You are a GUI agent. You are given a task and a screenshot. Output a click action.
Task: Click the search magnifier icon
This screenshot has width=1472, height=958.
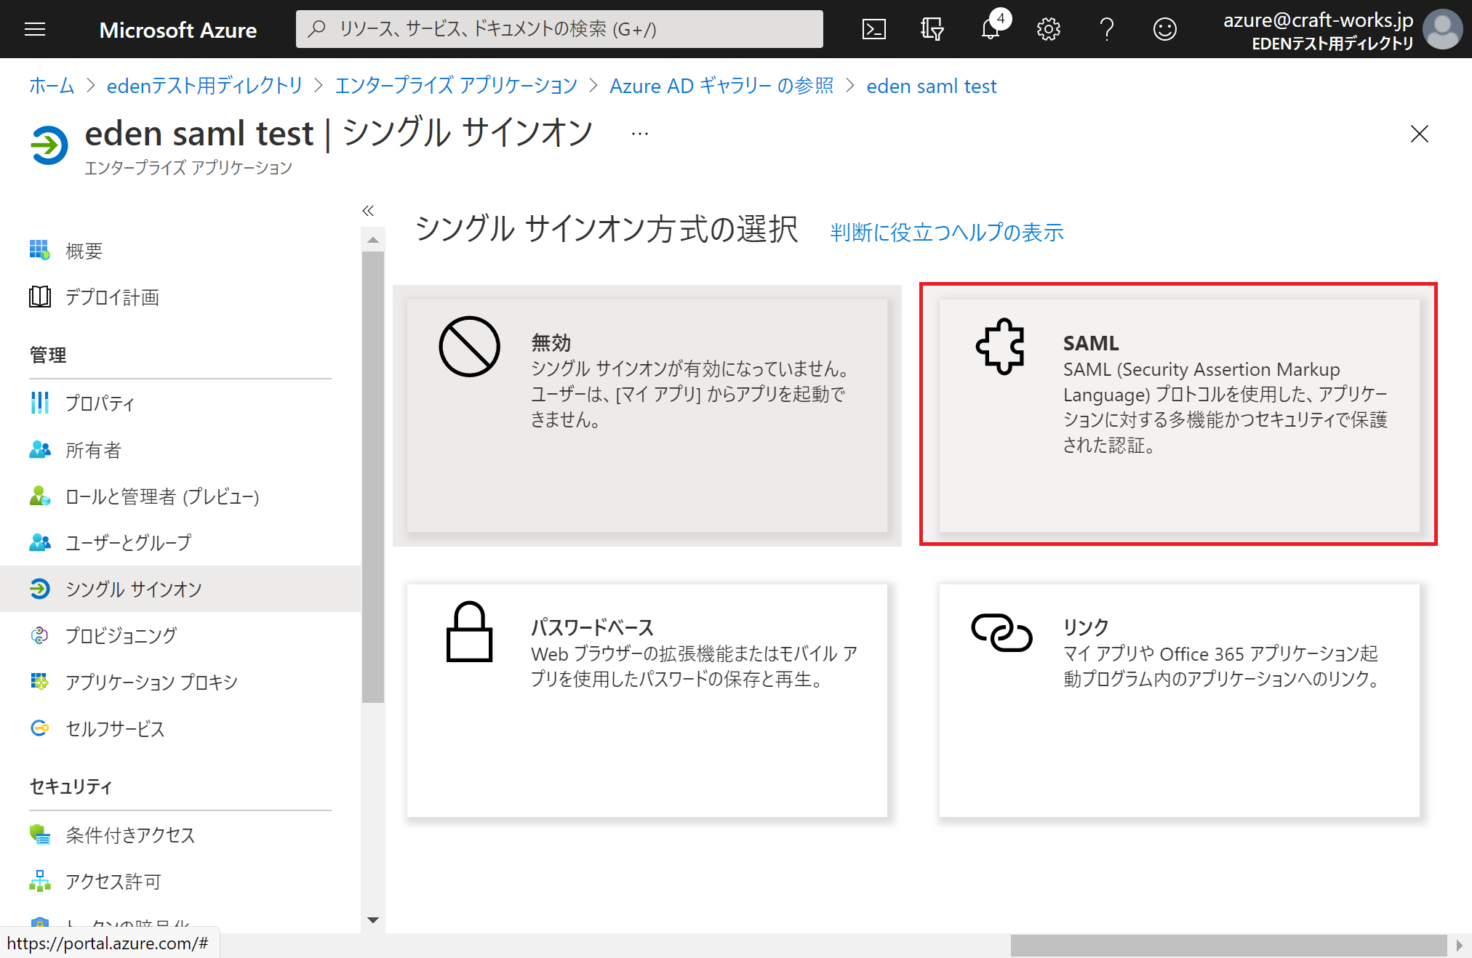(316, 29)
